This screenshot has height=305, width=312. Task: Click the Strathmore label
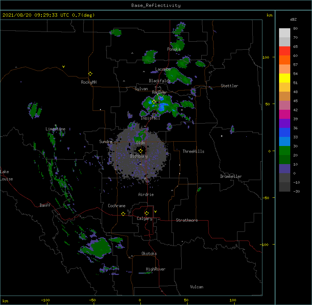[187, 220]
